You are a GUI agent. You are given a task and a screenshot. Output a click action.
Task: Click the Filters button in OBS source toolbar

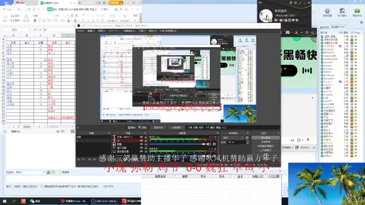coord(142,128)
